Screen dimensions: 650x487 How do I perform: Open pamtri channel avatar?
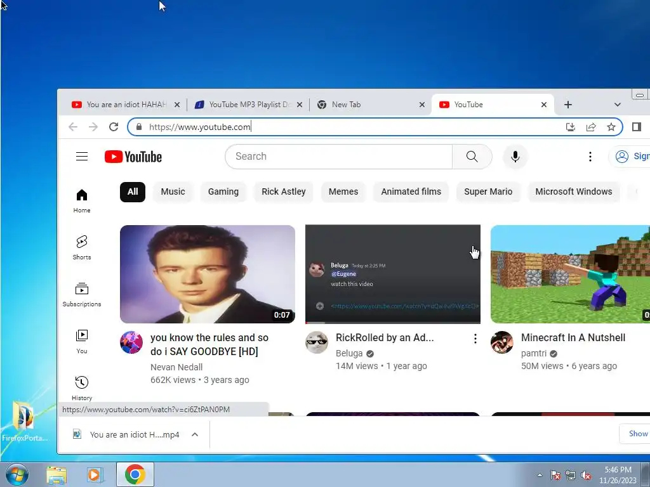[502, 342]
